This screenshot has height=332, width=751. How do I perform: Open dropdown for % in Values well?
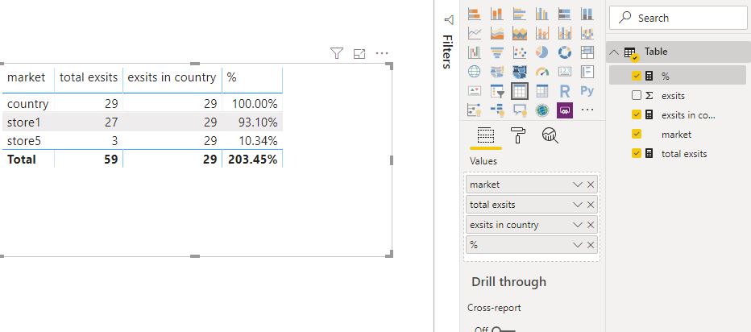point(577,245)
